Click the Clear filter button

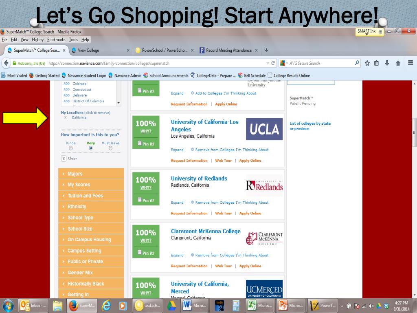pyautogui.click(x=69, y=159)
